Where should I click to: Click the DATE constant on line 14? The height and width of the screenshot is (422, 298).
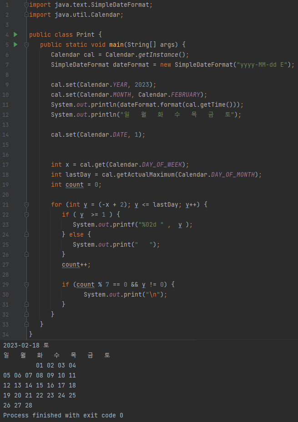click(x=120, y=134)
